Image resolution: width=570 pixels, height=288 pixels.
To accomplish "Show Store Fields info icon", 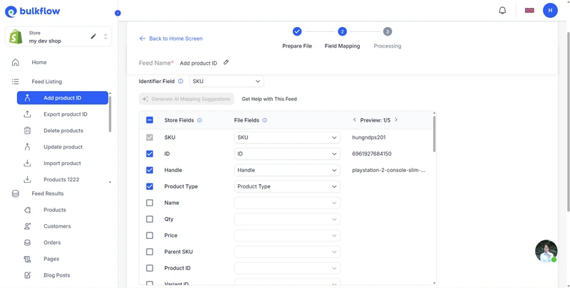I will click(x=199, y=120).
